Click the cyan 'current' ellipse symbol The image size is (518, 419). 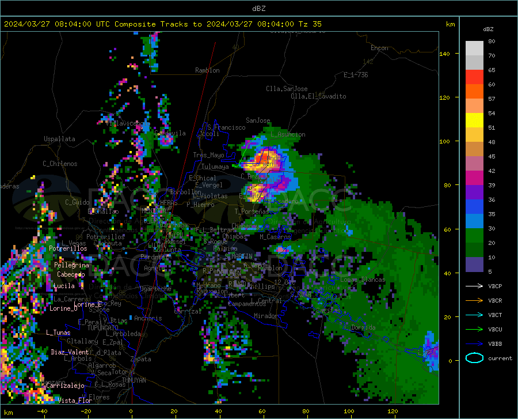coord(474,358)
